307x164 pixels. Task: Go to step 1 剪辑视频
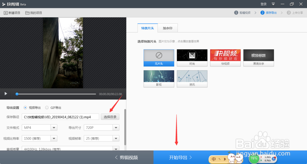point(243,13)
